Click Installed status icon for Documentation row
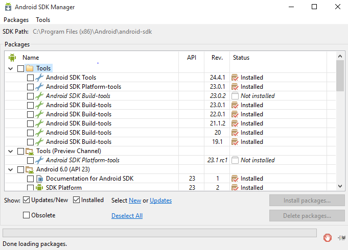Screen dimensions: 348x250 point(235,179)
